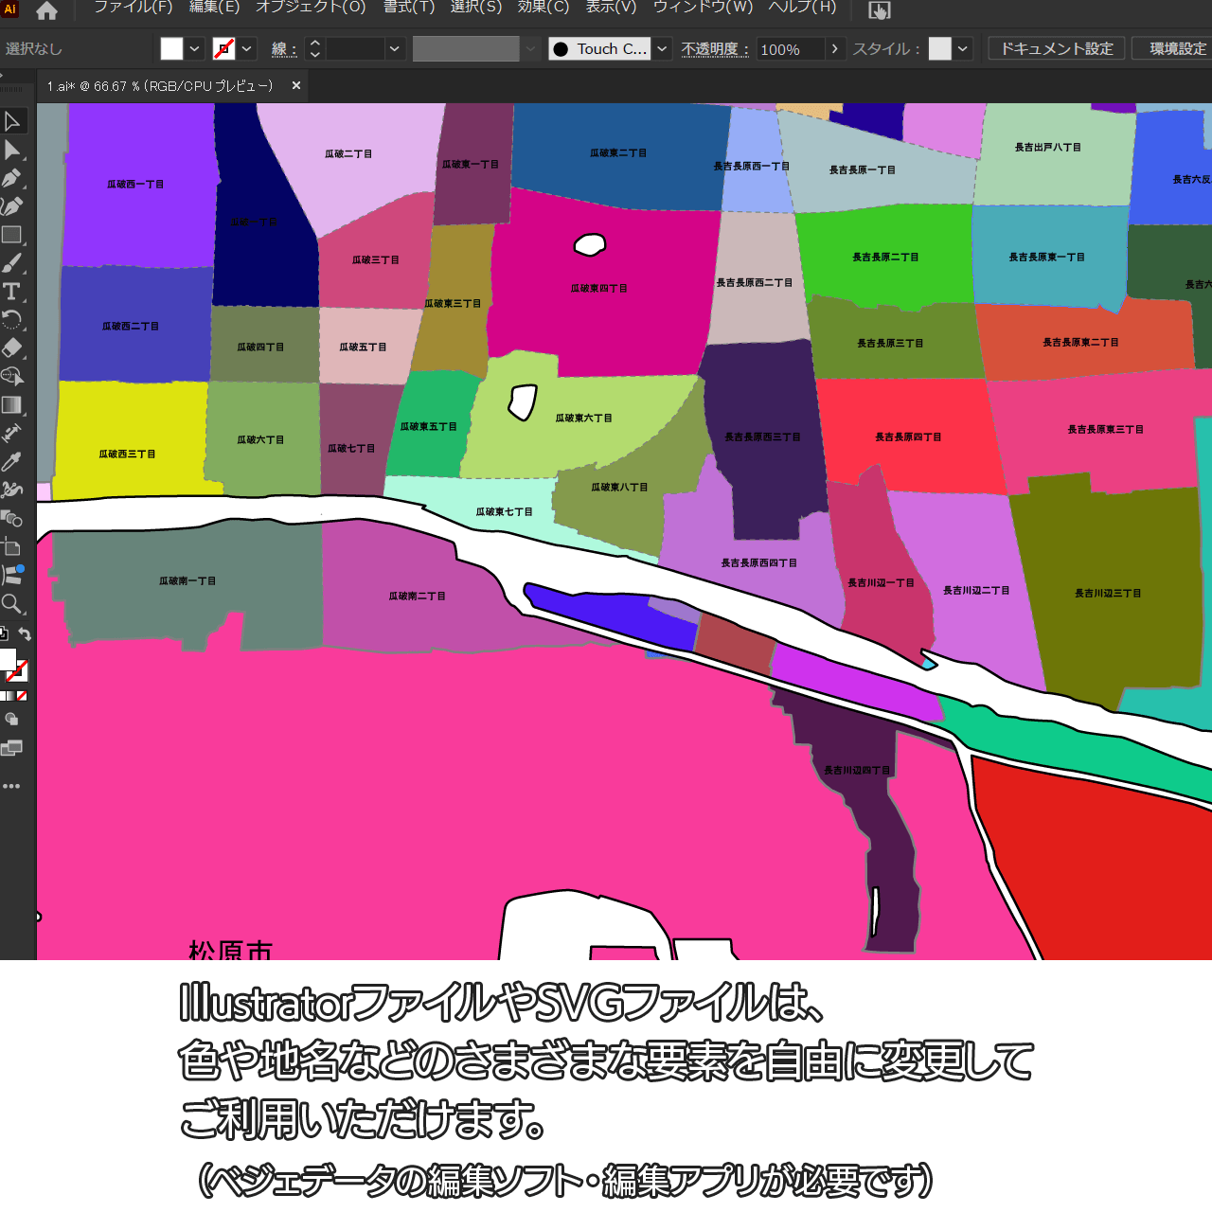The width and height of the screenshot is (1212, 1212).
Task: Expand the Touch Callig brush dropdown
Action: point(662,49)
